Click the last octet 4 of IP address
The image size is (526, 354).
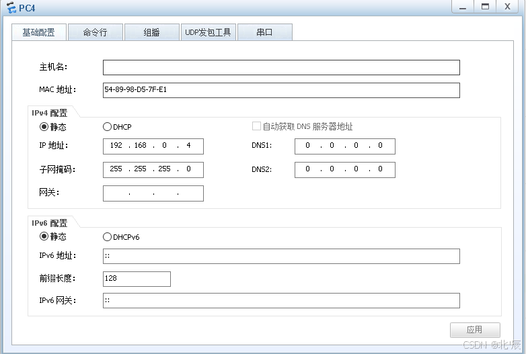tap(188, 145)
